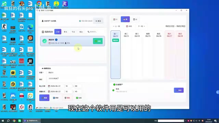Open the green WeChat taskbar icon
The width and height of the screenshot is (219, 123).
tap(20, 121)
